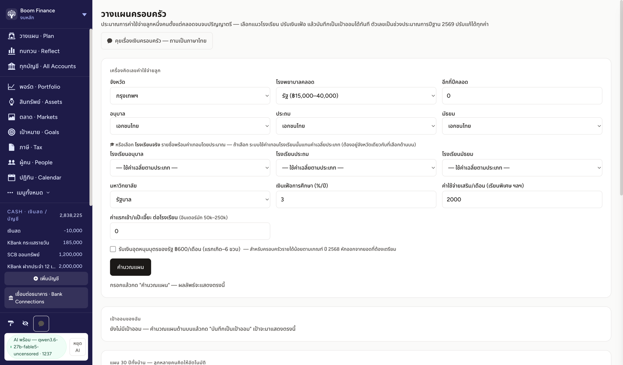Open the จังหวัด dropdown showing กรุงเทพฯ

[x=190, y=96]
